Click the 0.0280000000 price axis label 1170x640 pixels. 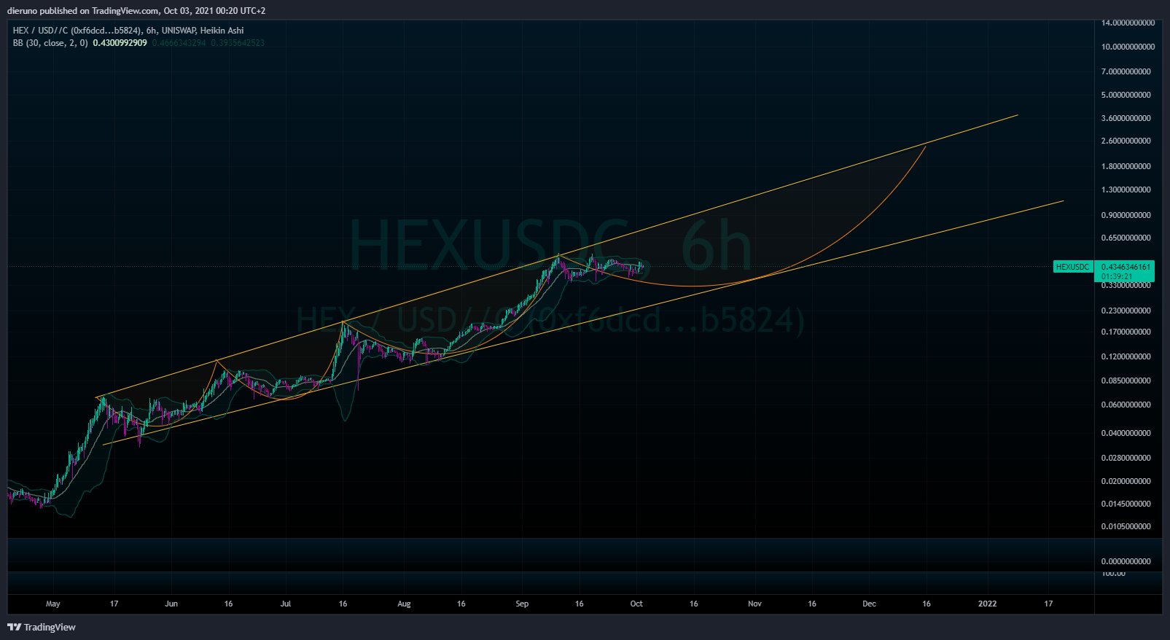pos(1126,458)
